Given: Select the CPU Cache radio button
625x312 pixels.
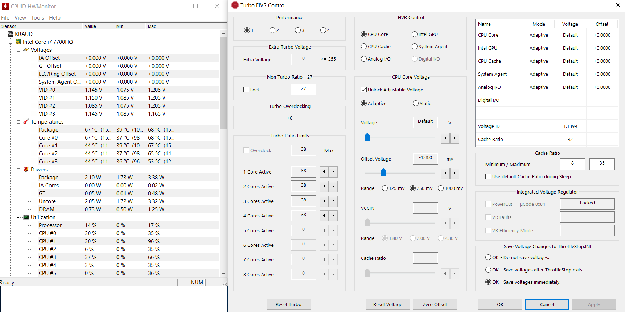Looking at the screenshot, I should click(364, 46).
